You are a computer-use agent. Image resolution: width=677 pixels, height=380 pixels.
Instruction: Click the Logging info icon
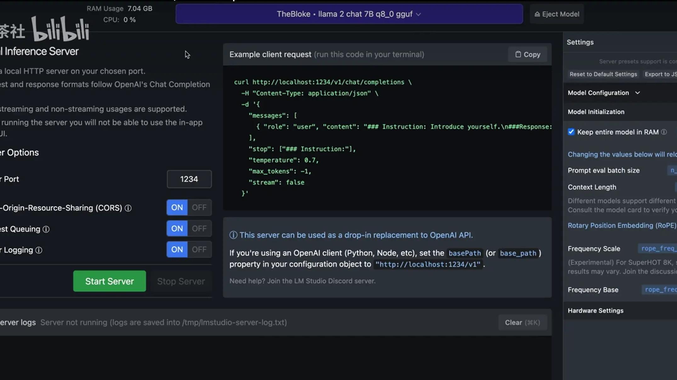tap(39, 250)
